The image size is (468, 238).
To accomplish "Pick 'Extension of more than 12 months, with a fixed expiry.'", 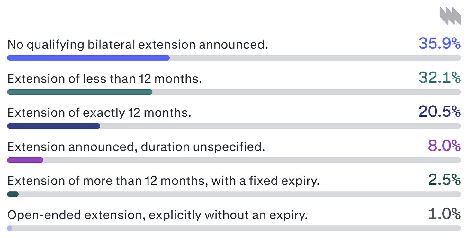I will 163,181.
